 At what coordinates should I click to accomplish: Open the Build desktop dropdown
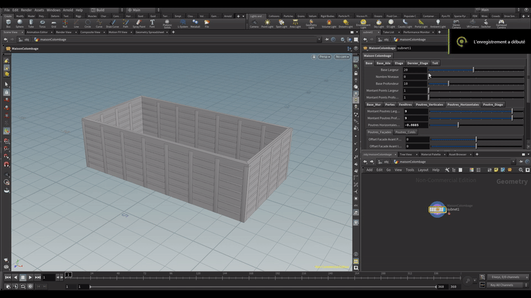(x=107, y=10)
